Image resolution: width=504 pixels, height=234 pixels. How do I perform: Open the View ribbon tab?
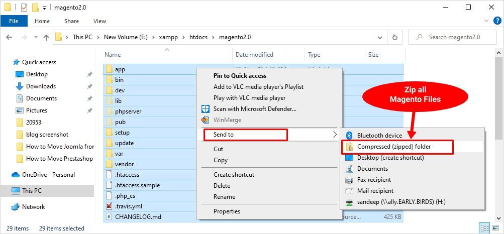(99, 21)
